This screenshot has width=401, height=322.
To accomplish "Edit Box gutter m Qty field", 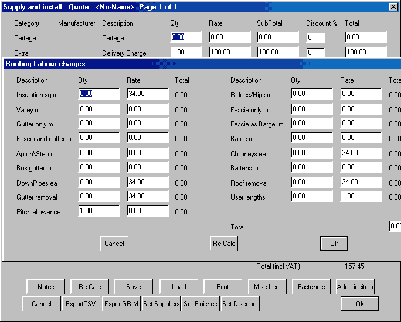I will [x=99, y=167].
